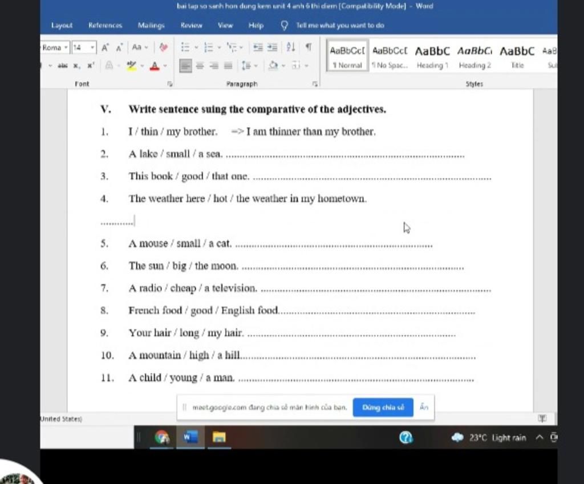Apply the Heading 2 style
The width and height of the screenshot is (584, 484).
click(474, 56)
